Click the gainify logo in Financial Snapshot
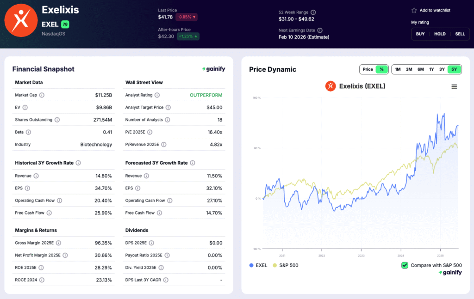This screenshot has height=299, width=474. 213,68
